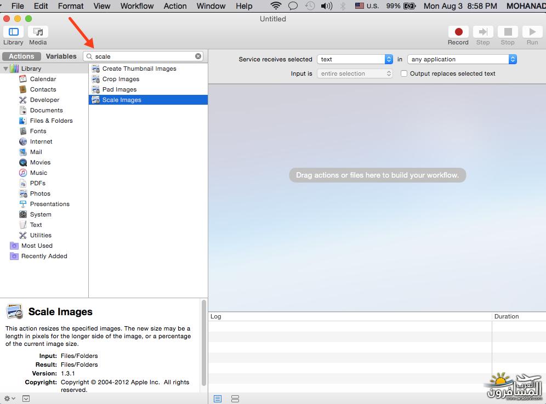
Task: Switch to the Variables tab
Action: [x=61, y=56]
